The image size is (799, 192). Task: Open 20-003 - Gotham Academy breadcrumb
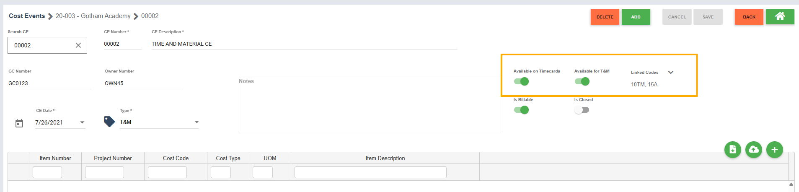[93, 16]
